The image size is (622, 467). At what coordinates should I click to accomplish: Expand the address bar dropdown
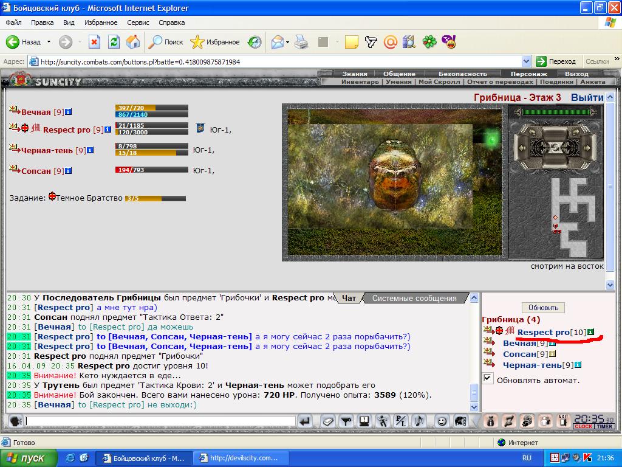(527, 61)
